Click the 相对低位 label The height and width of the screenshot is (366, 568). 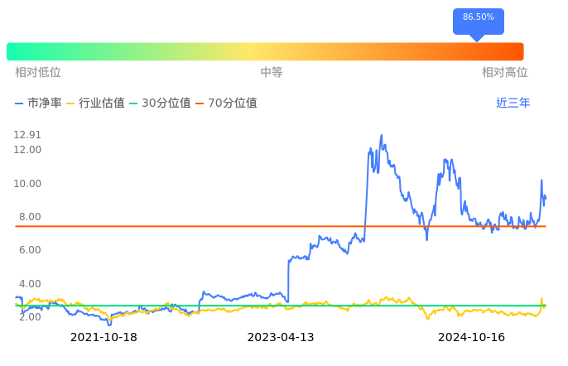pos(38,73)
